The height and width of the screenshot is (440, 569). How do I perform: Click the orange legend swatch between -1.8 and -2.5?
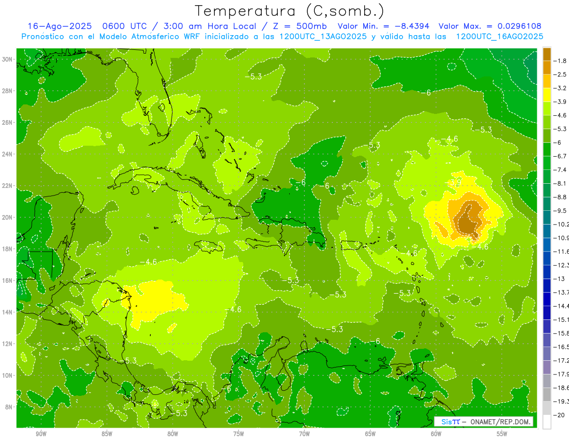[547, 67]
